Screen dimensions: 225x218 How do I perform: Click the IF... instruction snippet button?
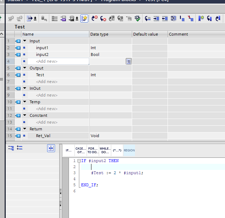tap(69, 150)
